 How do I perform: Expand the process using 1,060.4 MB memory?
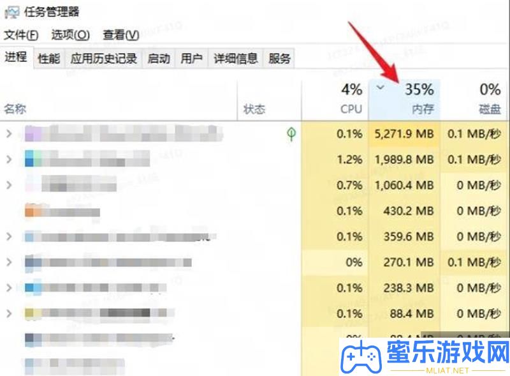point(9,185)
